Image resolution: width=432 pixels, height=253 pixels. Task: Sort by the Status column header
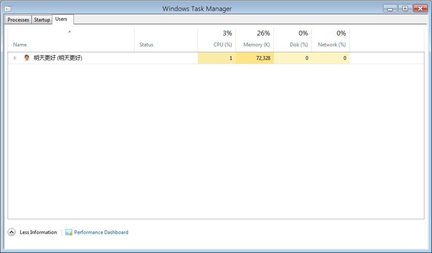point(166,40)
